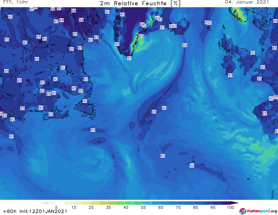Click the '90' label over northern Scotland

(253, 53)
